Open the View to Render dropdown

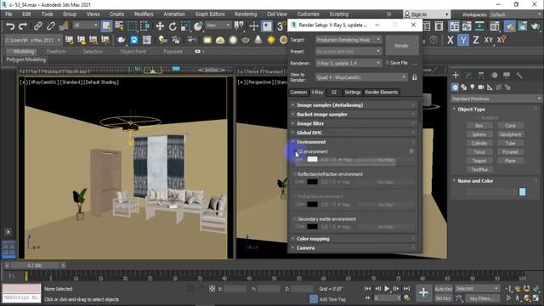pyautogui.click(x=361, y=77)
